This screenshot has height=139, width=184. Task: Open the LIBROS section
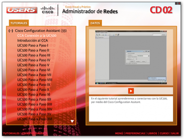(x=152, y=133)
